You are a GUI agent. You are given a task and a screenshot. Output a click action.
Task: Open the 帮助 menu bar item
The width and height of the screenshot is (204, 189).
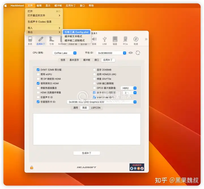91,6
